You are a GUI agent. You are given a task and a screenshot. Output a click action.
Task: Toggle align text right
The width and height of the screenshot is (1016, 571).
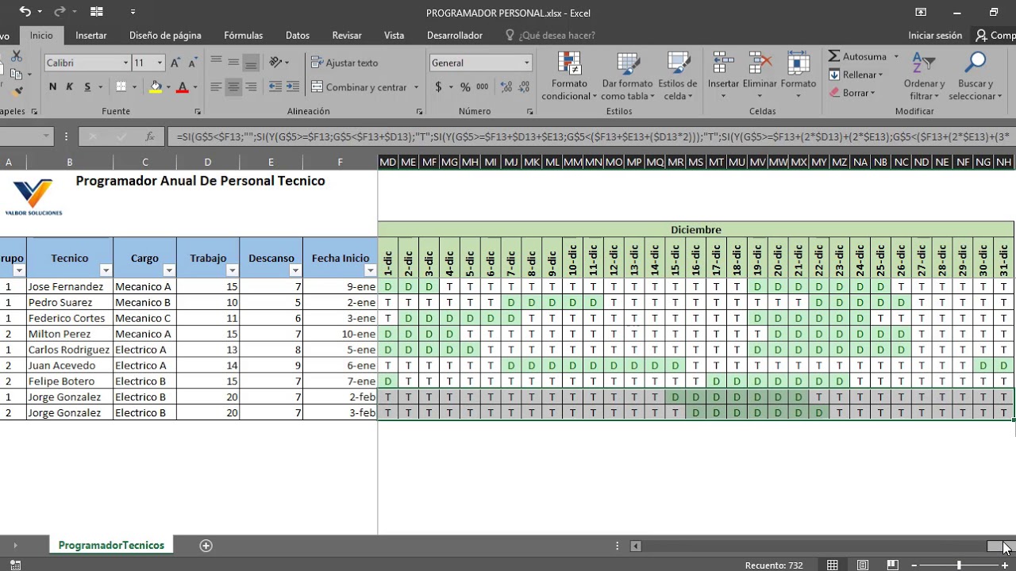tap(251, 87)
